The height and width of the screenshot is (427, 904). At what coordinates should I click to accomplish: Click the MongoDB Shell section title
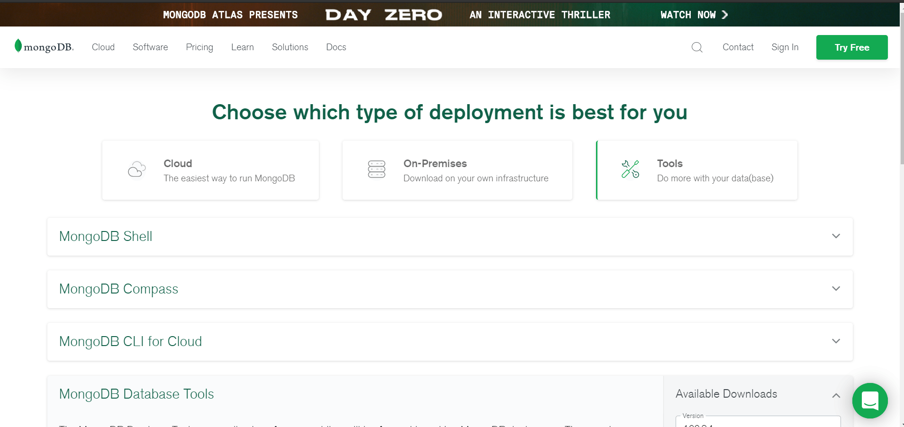click(x=106, y=236)
